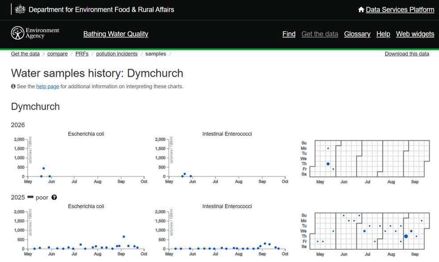Click the 2025 'Intestinal Enterococci' chart title
Screen dimensions: 439x262
[227, 206]
